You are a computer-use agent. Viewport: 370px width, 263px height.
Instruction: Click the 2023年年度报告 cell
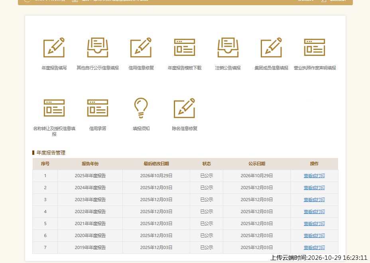[90, 200]
